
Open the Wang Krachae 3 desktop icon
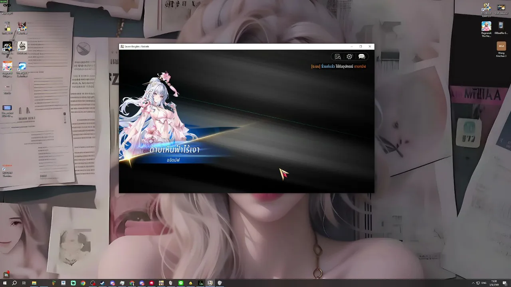pos(501,50)
